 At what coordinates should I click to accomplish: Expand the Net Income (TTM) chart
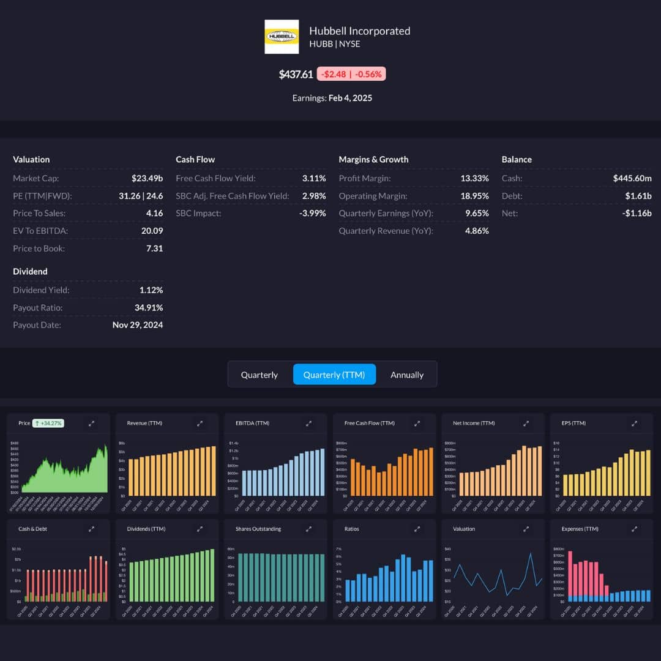(x=526, y=424)
